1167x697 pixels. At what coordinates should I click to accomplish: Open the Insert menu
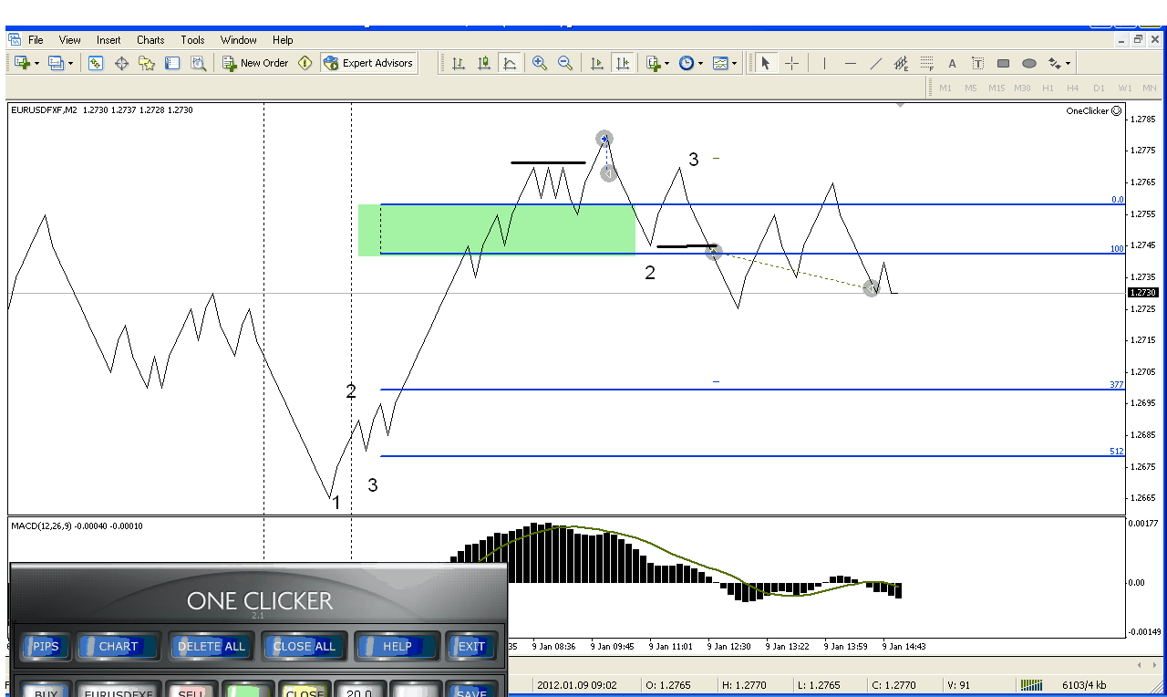pyautogui.click(x=108, y=40)
